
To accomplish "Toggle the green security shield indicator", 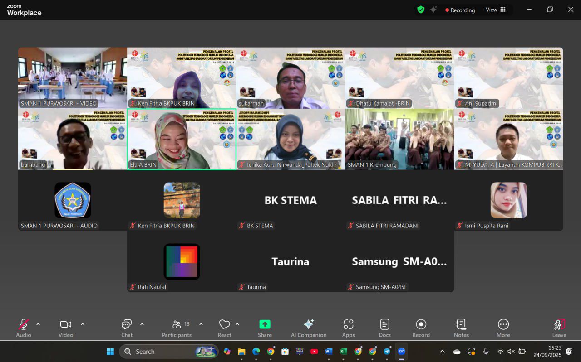I will 420,9.
